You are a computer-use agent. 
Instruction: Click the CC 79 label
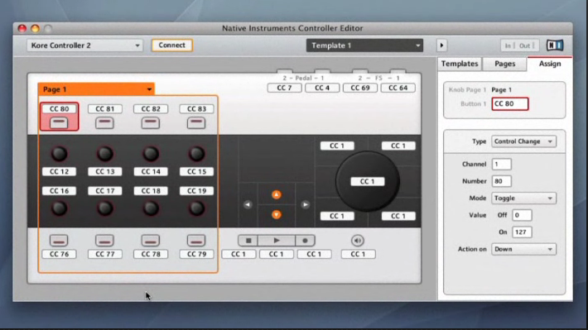tap(196, 254)
